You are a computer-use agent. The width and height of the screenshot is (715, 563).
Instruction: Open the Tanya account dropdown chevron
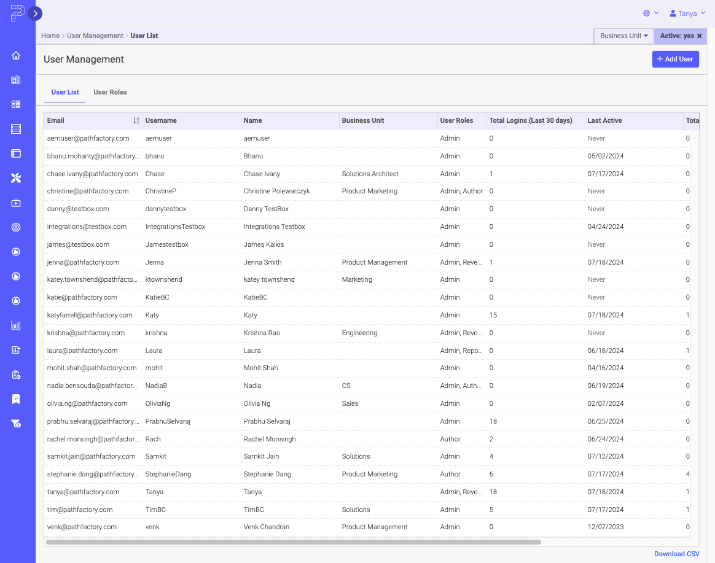(703, 14)
